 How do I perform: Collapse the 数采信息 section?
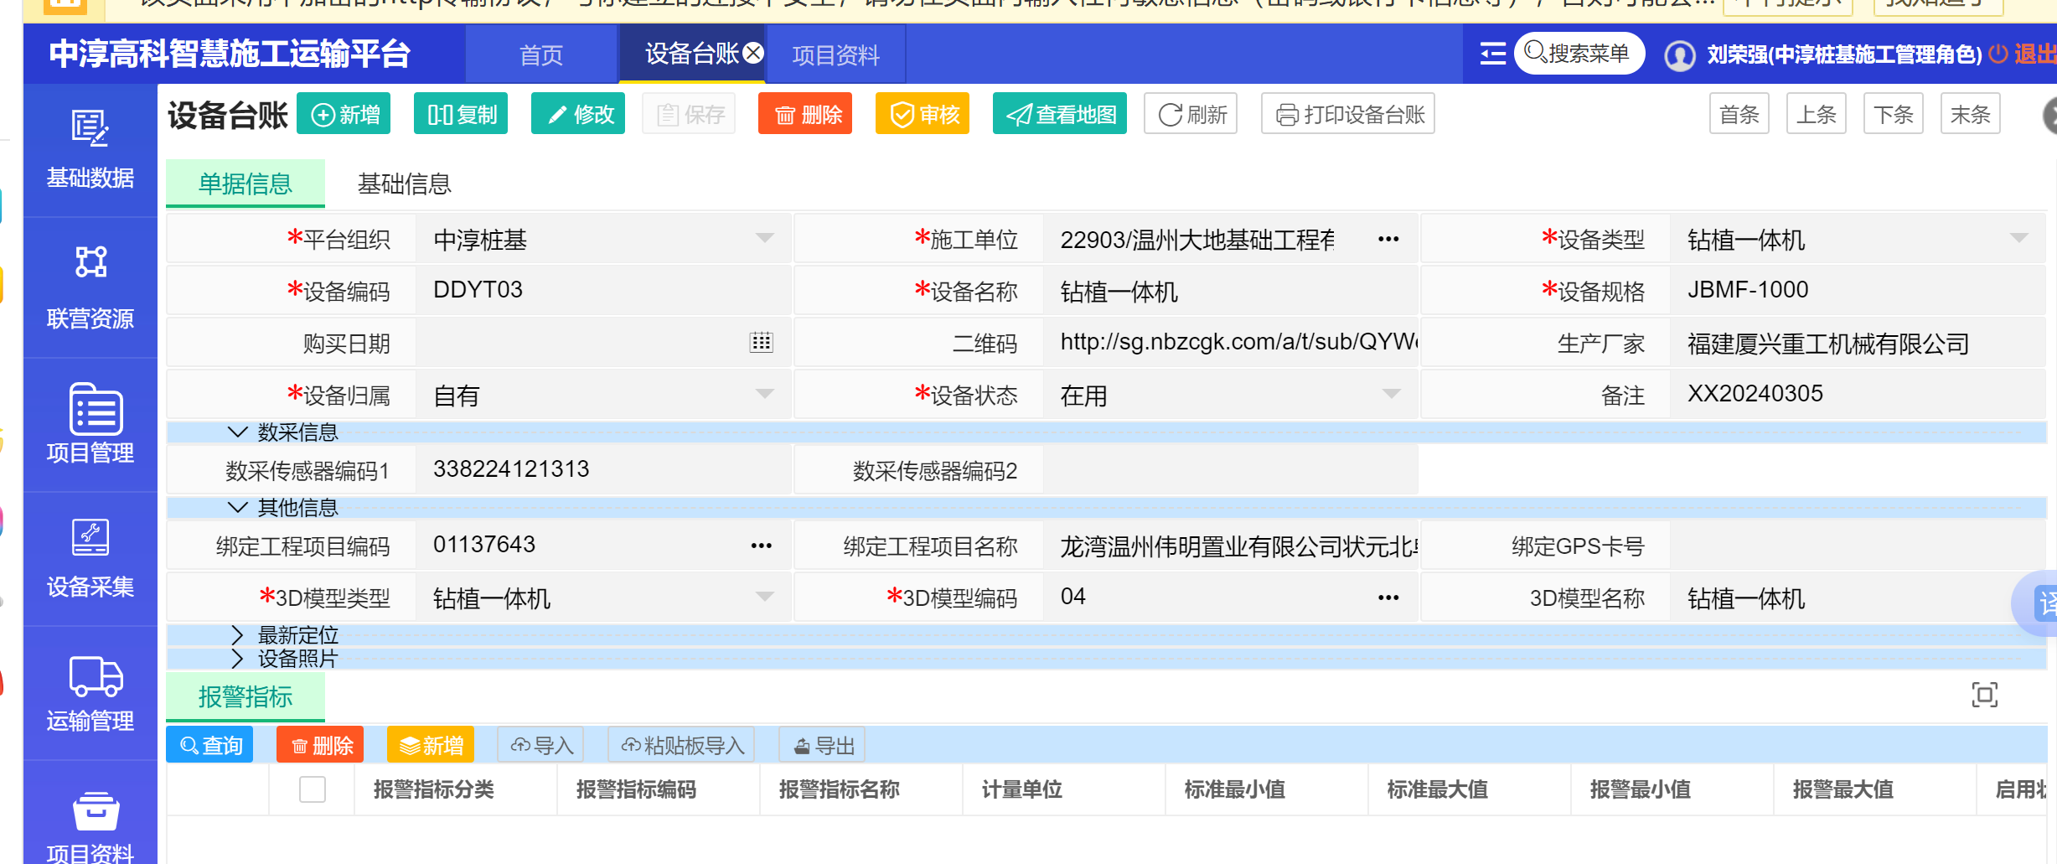coord(238,432)
